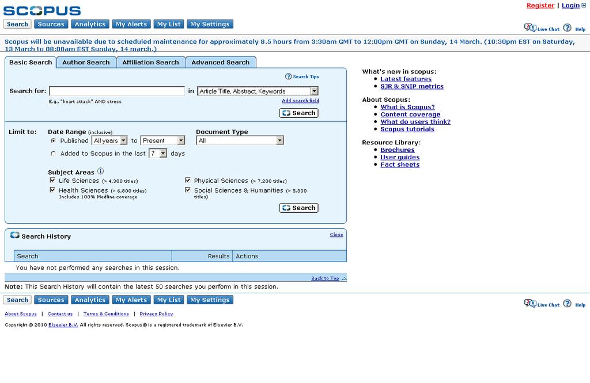Click the login expand icon beside Login
Viewport: 590px width, 383px height.
click(x=584, y=5)
